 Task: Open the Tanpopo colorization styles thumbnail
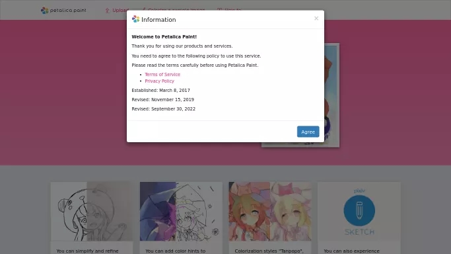[x=270, y=211]
